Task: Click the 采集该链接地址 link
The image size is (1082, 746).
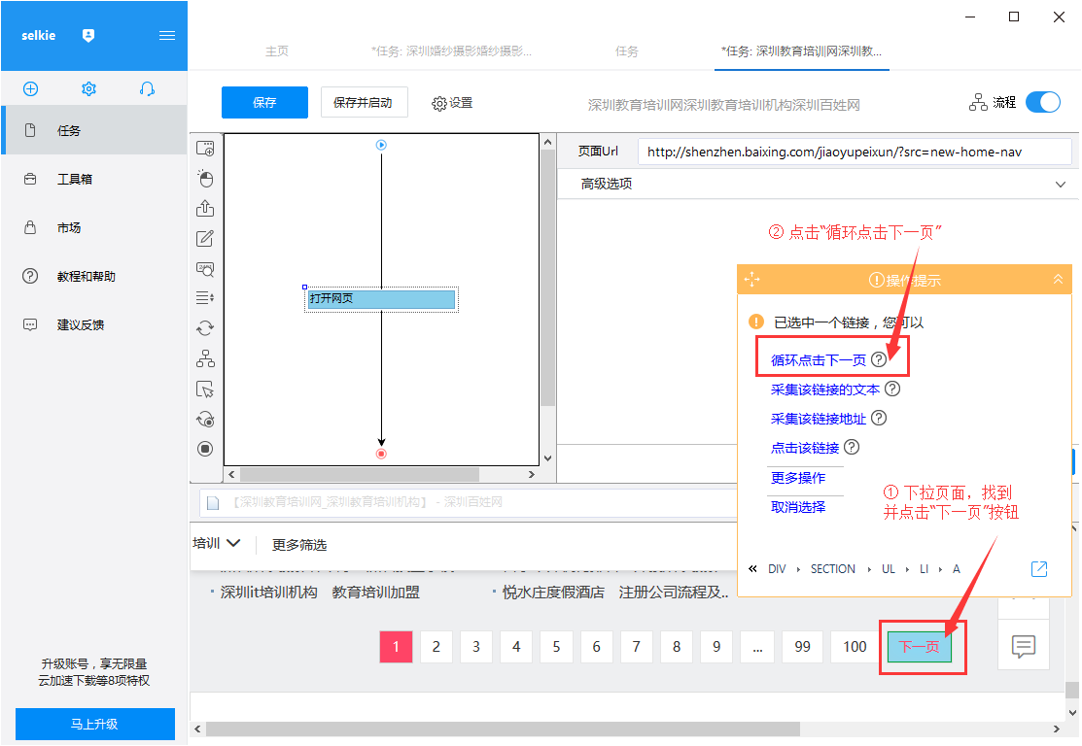Action: pyautogui.click(x=818, y=419)
